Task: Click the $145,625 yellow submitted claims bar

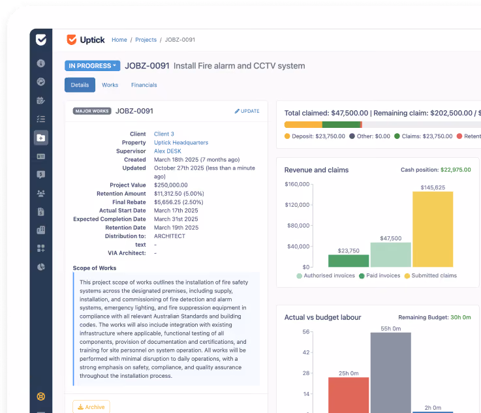Action: click(x=433, y=230)
